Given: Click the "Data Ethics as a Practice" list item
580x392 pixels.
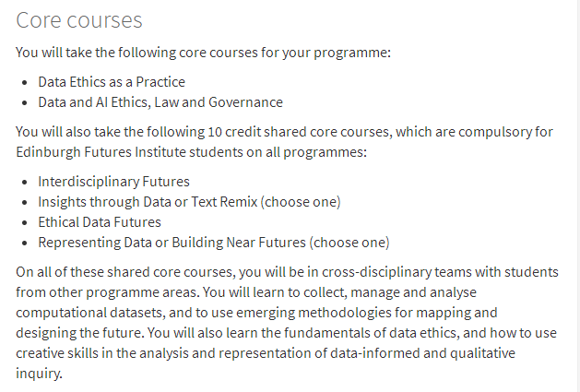Looking at the screenshot, I should point(111,82).
